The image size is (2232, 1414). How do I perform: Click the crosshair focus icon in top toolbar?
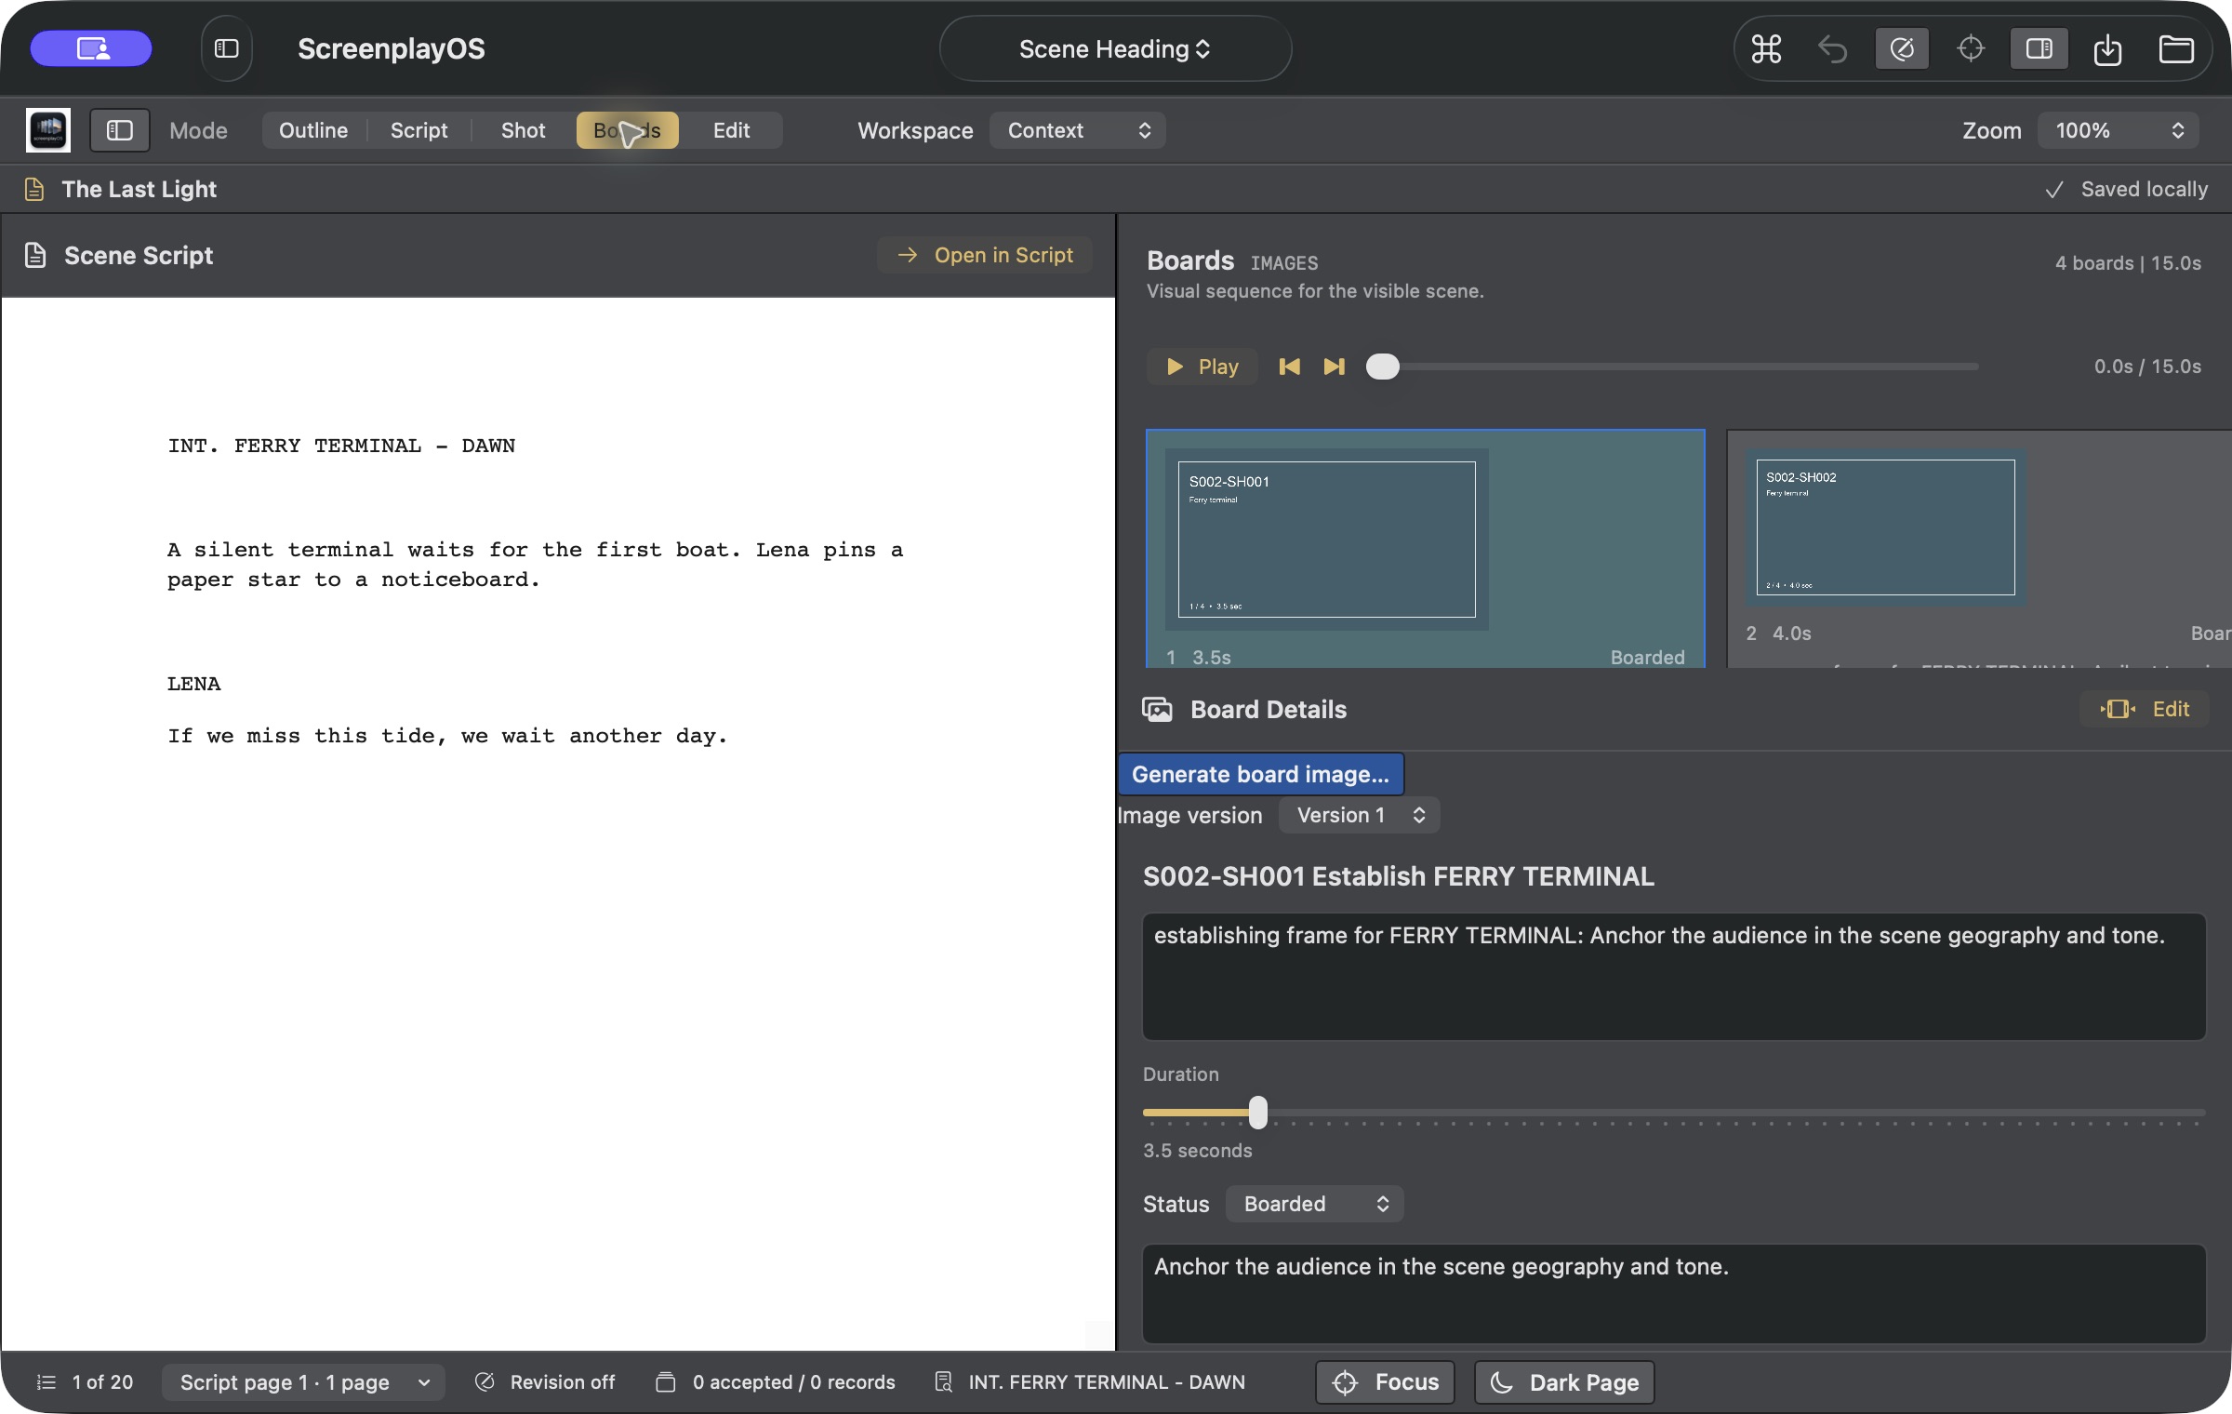click(x=1971, y=48)
